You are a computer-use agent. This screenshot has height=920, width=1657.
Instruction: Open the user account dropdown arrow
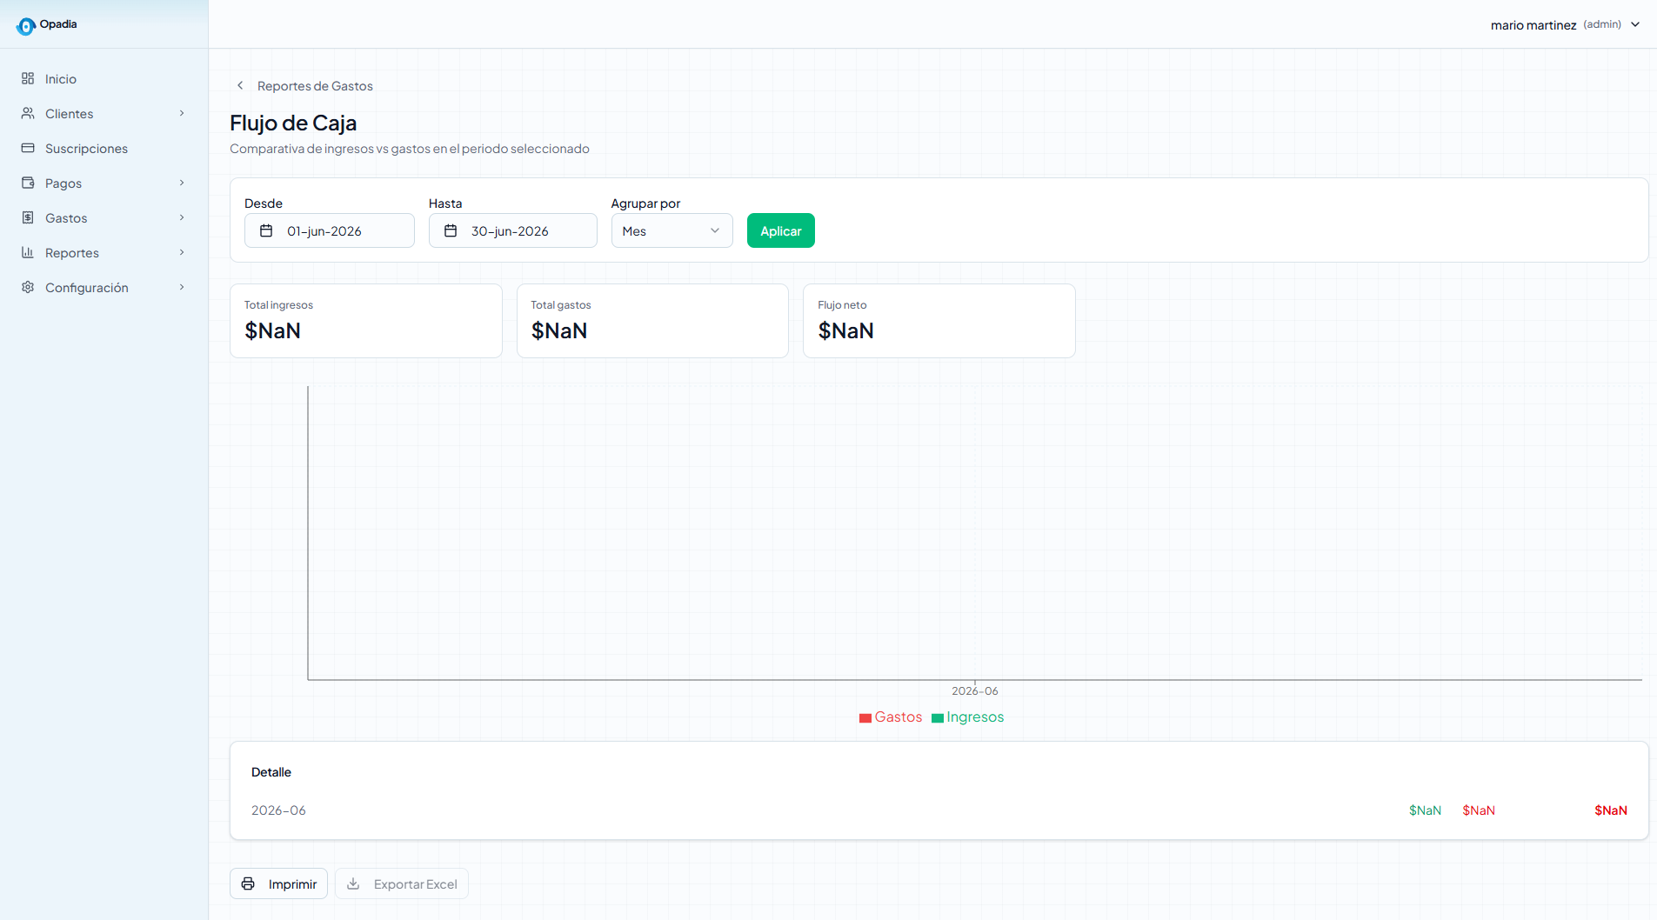coord(1635,24)
